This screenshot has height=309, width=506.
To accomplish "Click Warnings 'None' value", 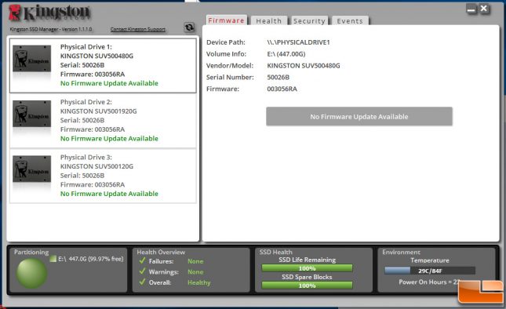I will 195,272.
